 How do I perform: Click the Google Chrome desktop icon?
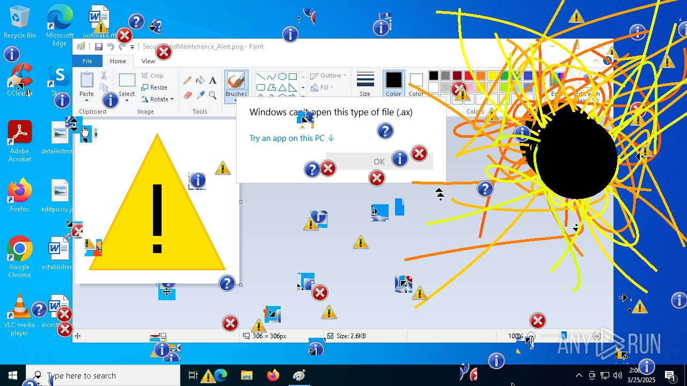point(20,257)
